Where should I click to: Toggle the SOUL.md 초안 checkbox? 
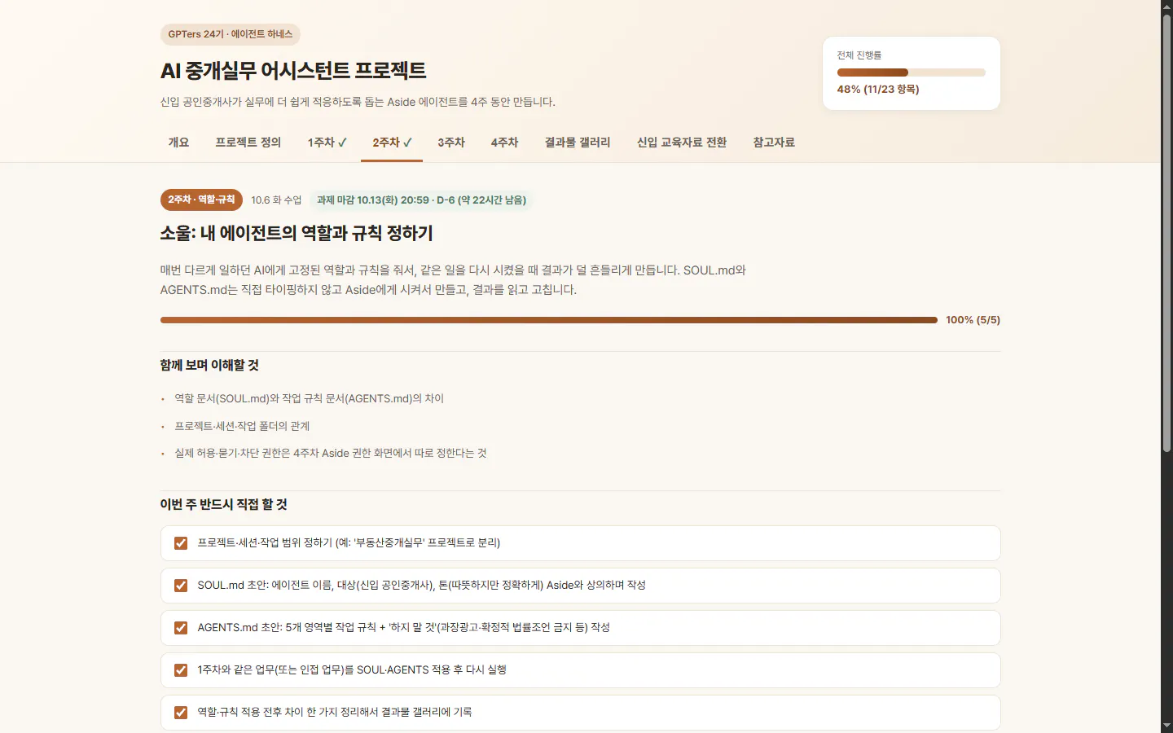[181, 586]
